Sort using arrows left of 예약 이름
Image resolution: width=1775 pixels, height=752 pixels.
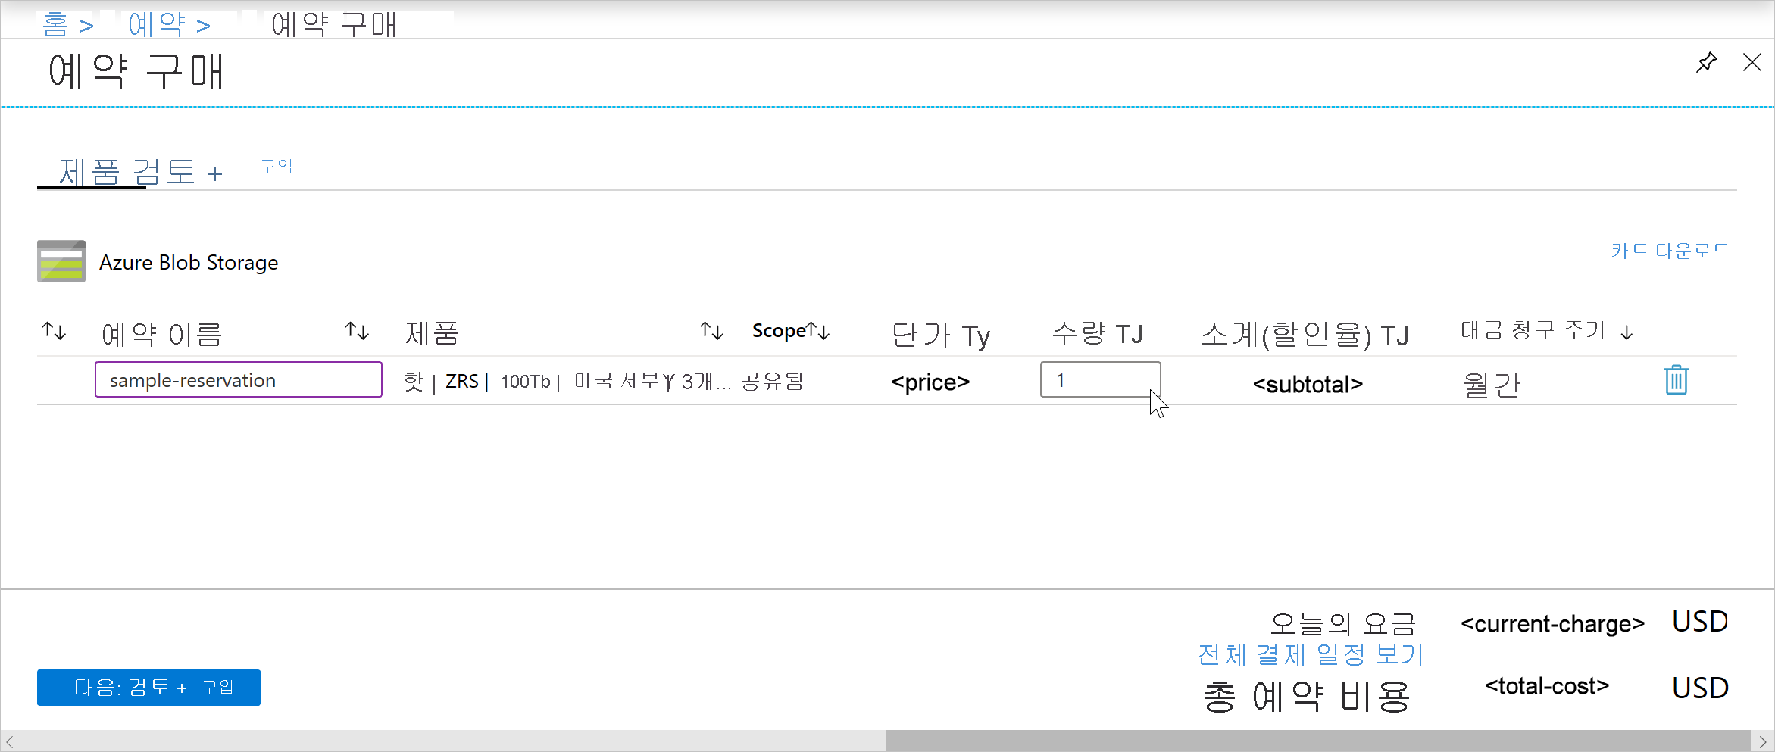coord(54,331)
